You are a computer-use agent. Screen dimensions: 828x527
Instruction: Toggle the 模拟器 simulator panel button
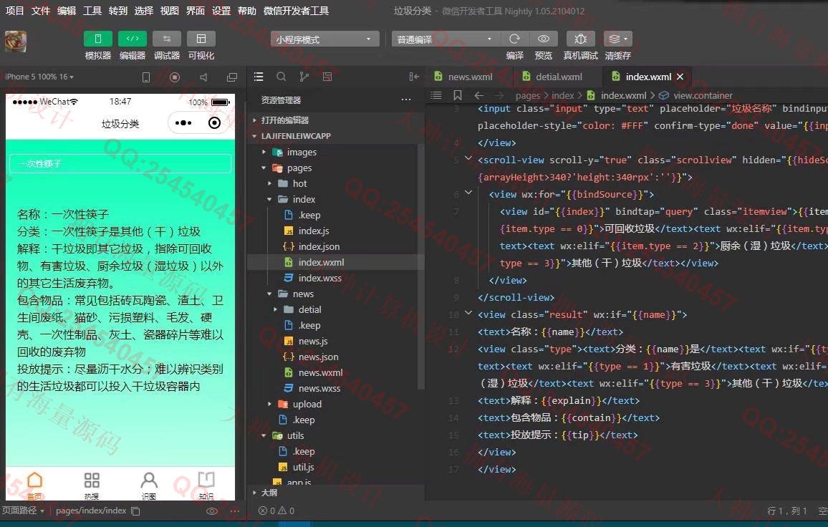[x=97, y=39]
